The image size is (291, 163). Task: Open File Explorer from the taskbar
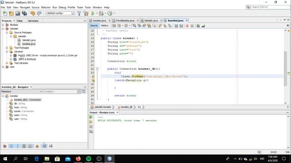[x=47, y=158]
